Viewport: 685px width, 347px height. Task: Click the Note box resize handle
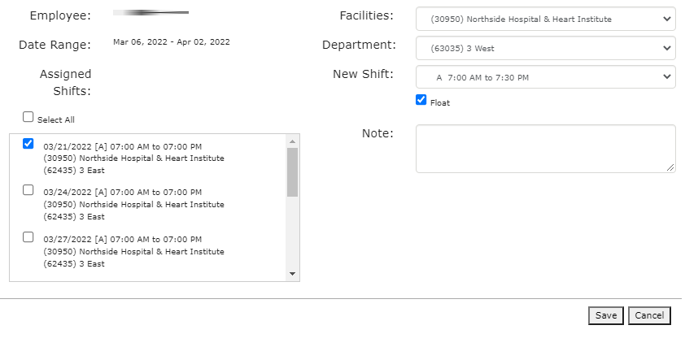[670, 168]
